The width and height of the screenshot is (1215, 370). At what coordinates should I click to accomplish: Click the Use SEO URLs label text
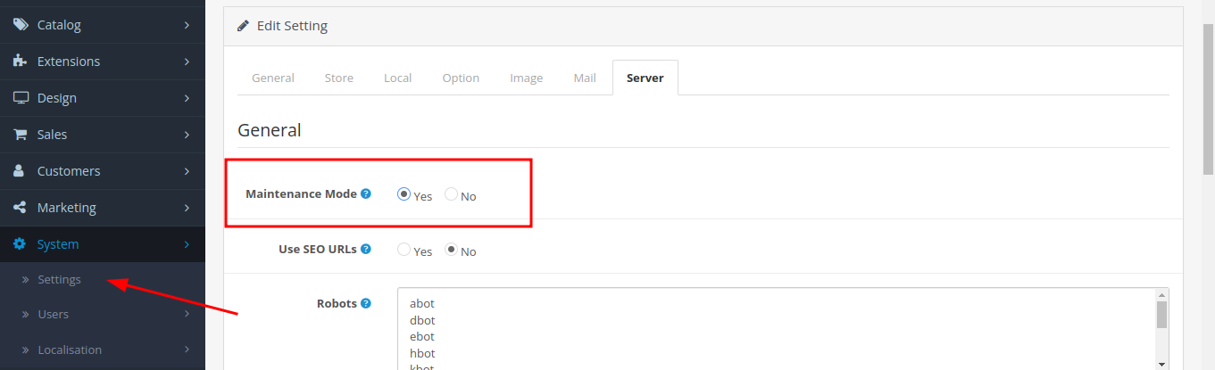click(x=318, y=249)
